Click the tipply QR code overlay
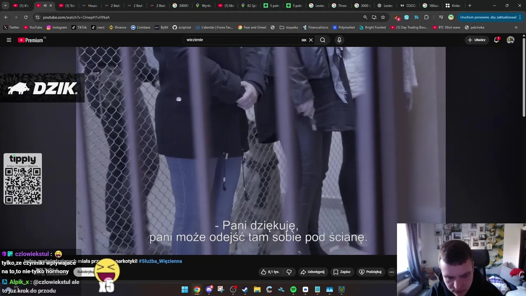Image resolution: width=526 pixels, height=296 pixels. tap(23, 179)
